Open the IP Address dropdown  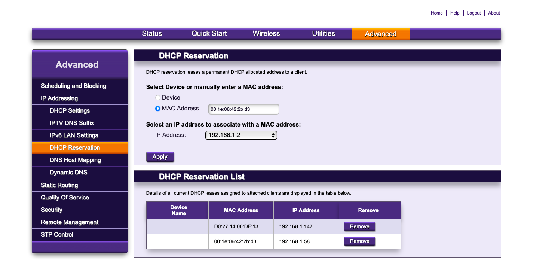click(x=241, y=135)
